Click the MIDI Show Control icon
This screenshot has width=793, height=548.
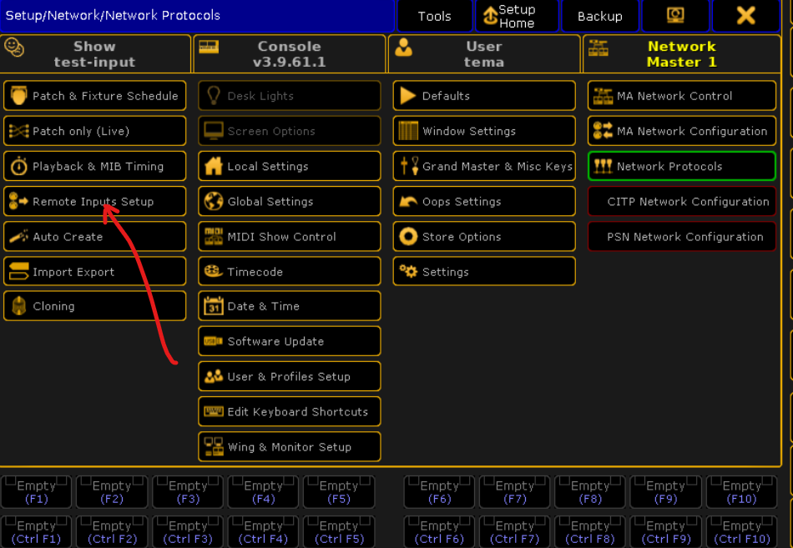[x=214, y=237]
